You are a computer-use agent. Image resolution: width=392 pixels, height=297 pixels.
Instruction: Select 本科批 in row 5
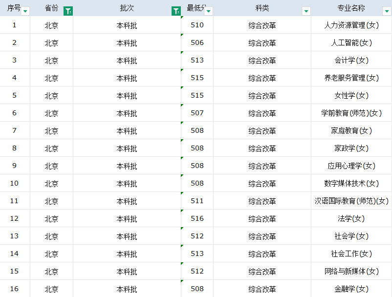click(x=127, y=95)
